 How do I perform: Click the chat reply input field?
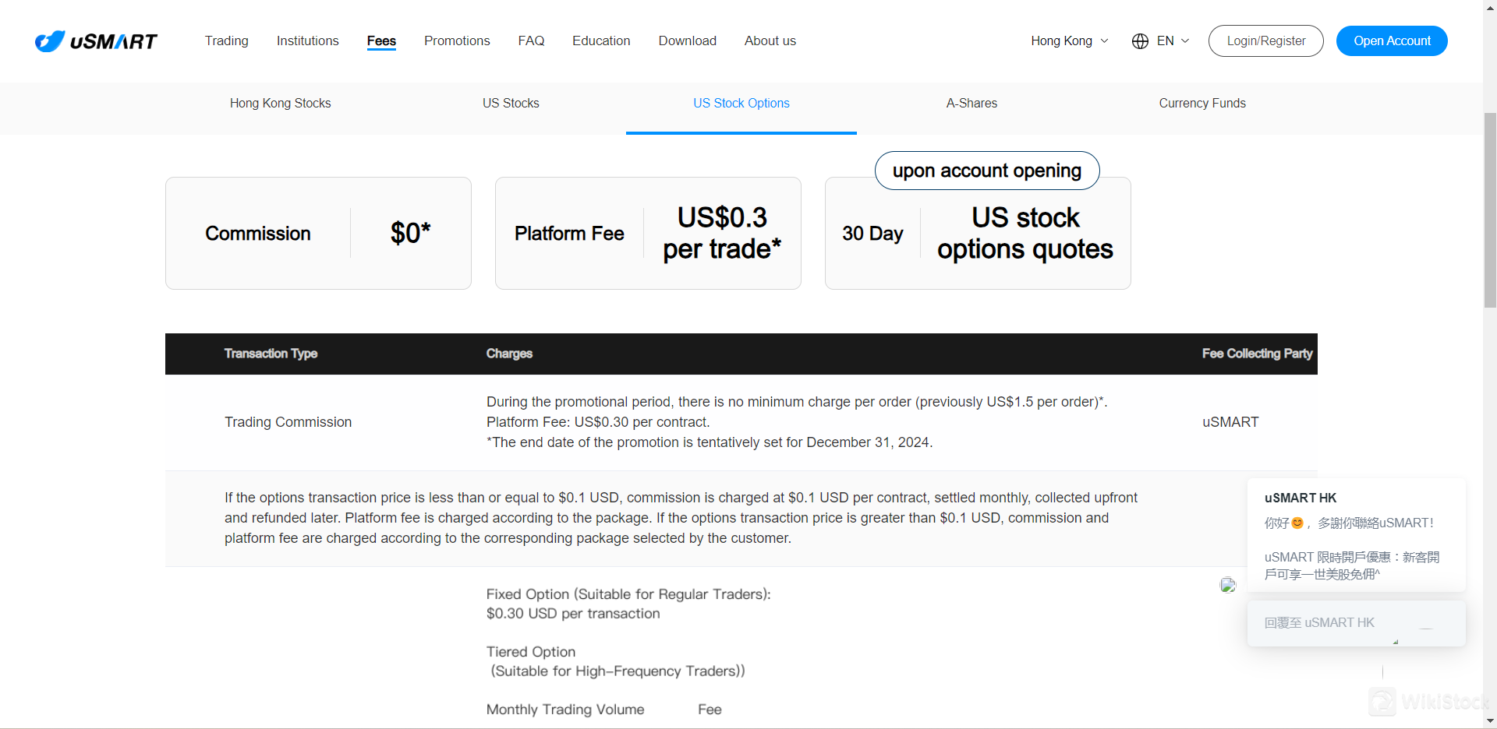pyautogui.click(x=1357, y=623)
